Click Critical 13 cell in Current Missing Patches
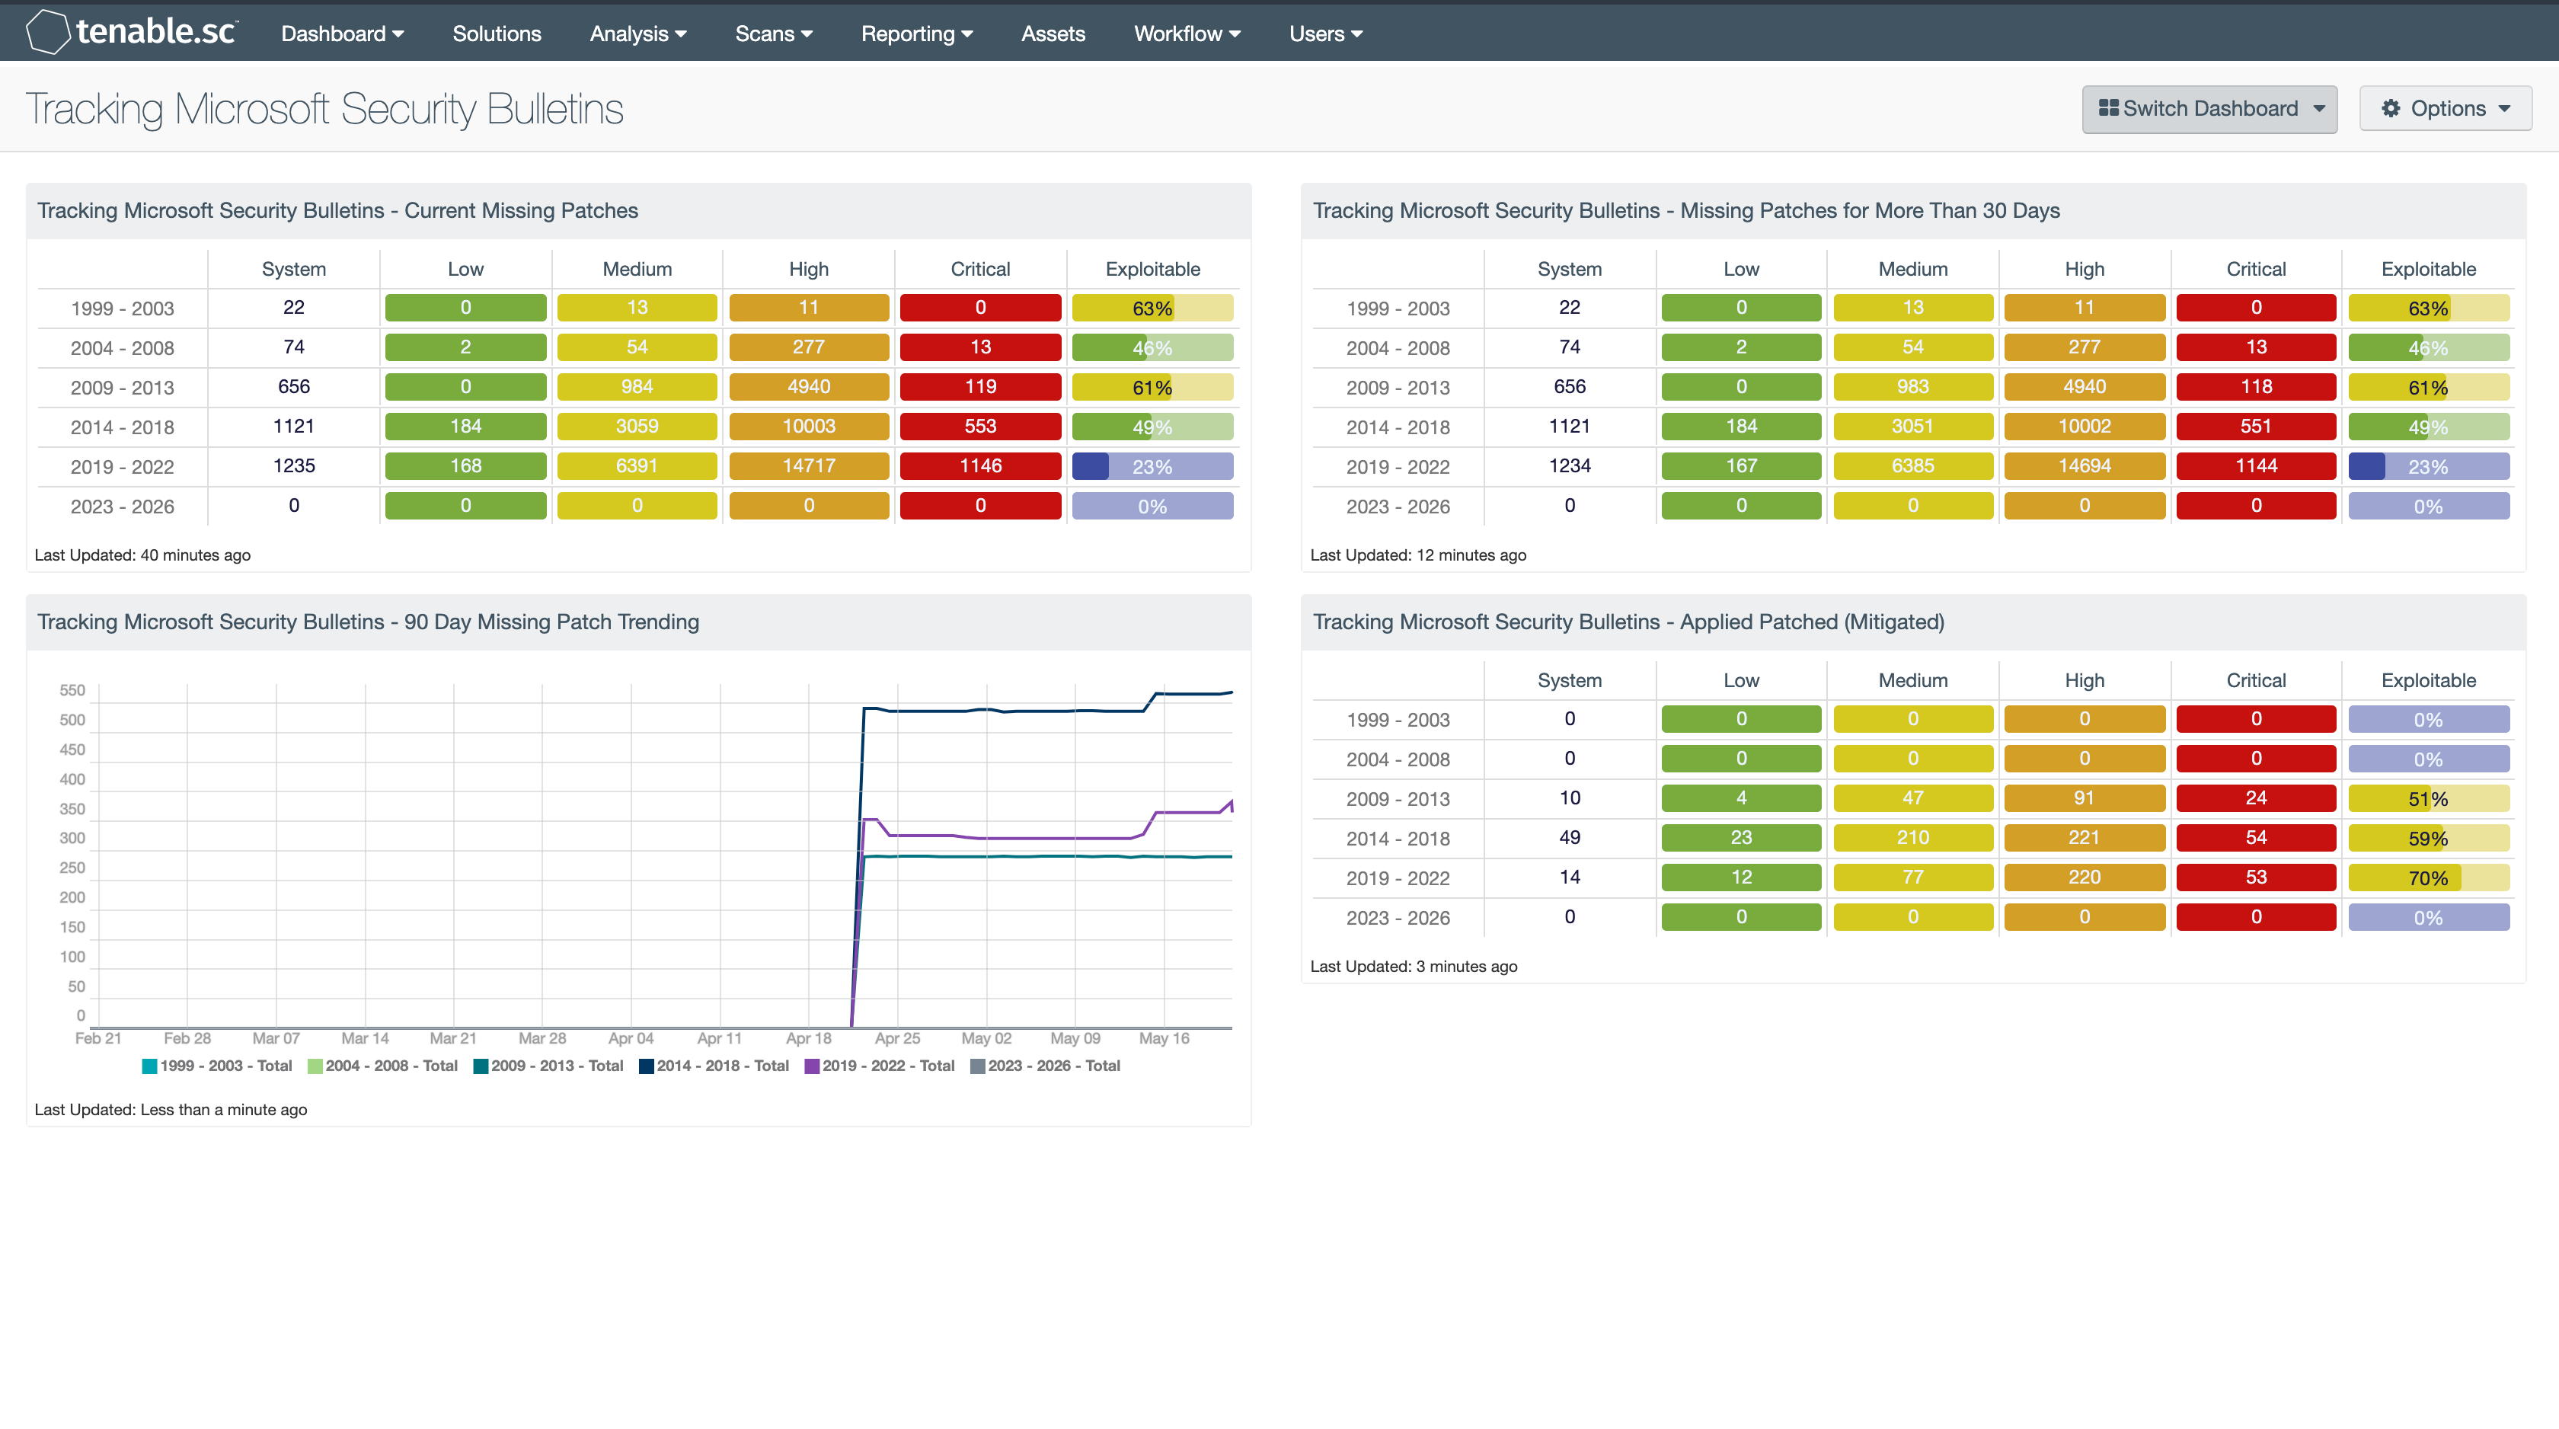 [980, 348]
